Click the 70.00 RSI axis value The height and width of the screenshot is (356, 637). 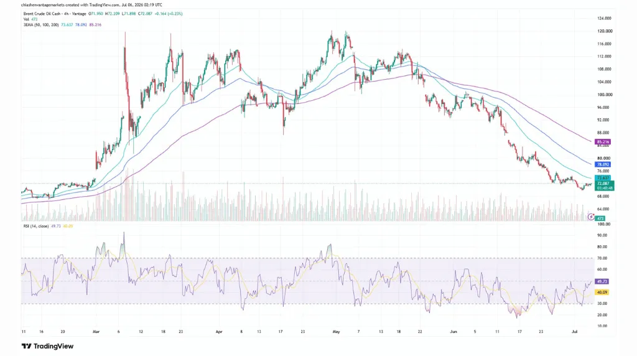pyautogui.click(x=602, y=258)
